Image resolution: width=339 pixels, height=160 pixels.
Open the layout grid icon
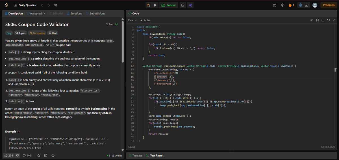coord(275,5)
